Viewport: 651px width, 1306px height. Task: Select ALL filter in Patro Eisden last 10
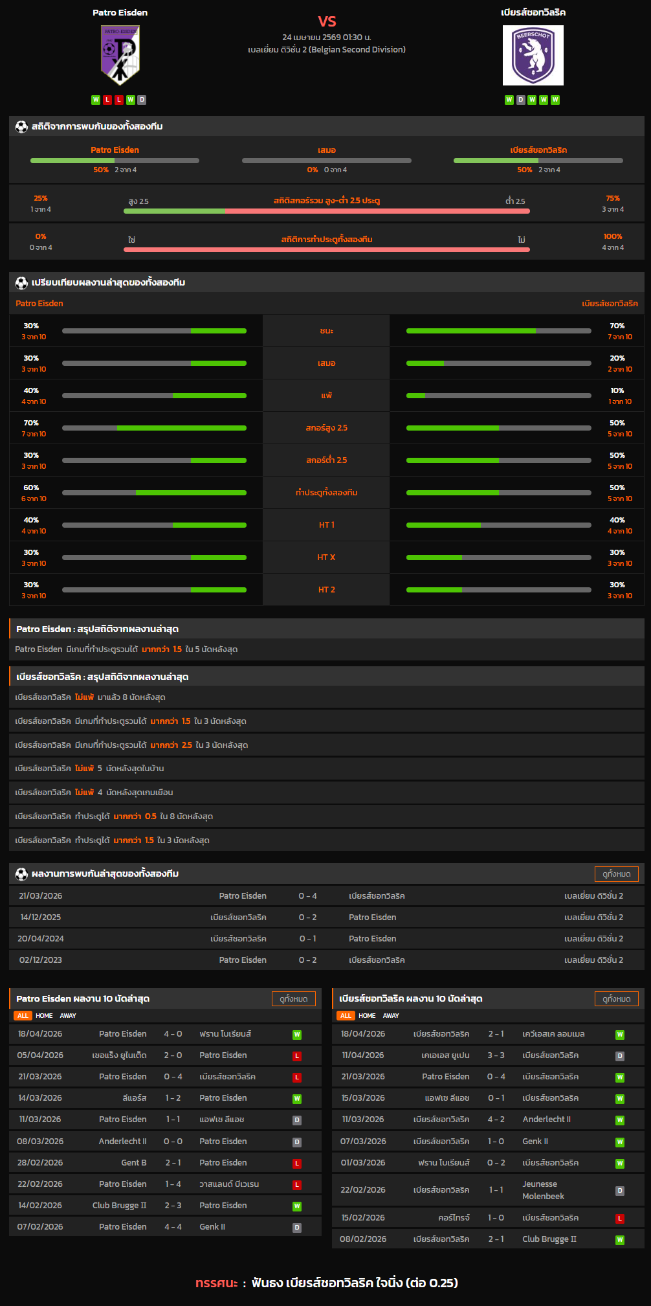(x=23, y=1016)
